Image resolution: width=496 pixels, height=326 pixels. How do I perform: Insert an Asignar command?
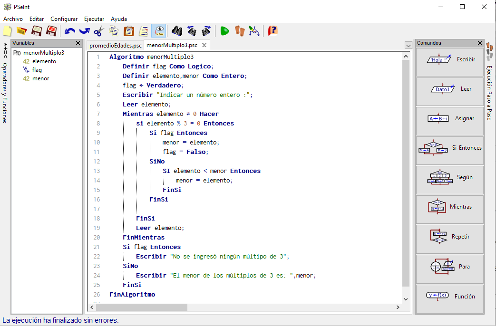click(450, 121)
